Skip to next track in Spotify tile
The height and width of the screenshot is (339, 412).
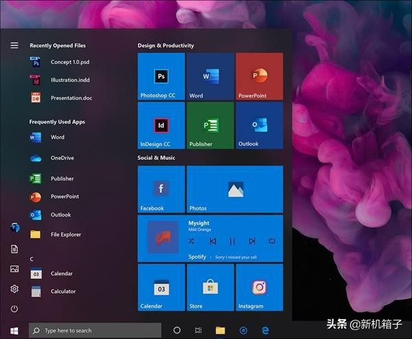tap(252, 241)
